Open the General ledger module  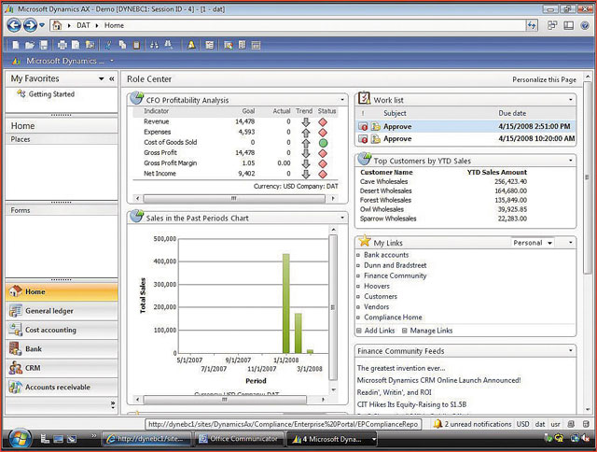pyautogui.click(x=62, y=311)
